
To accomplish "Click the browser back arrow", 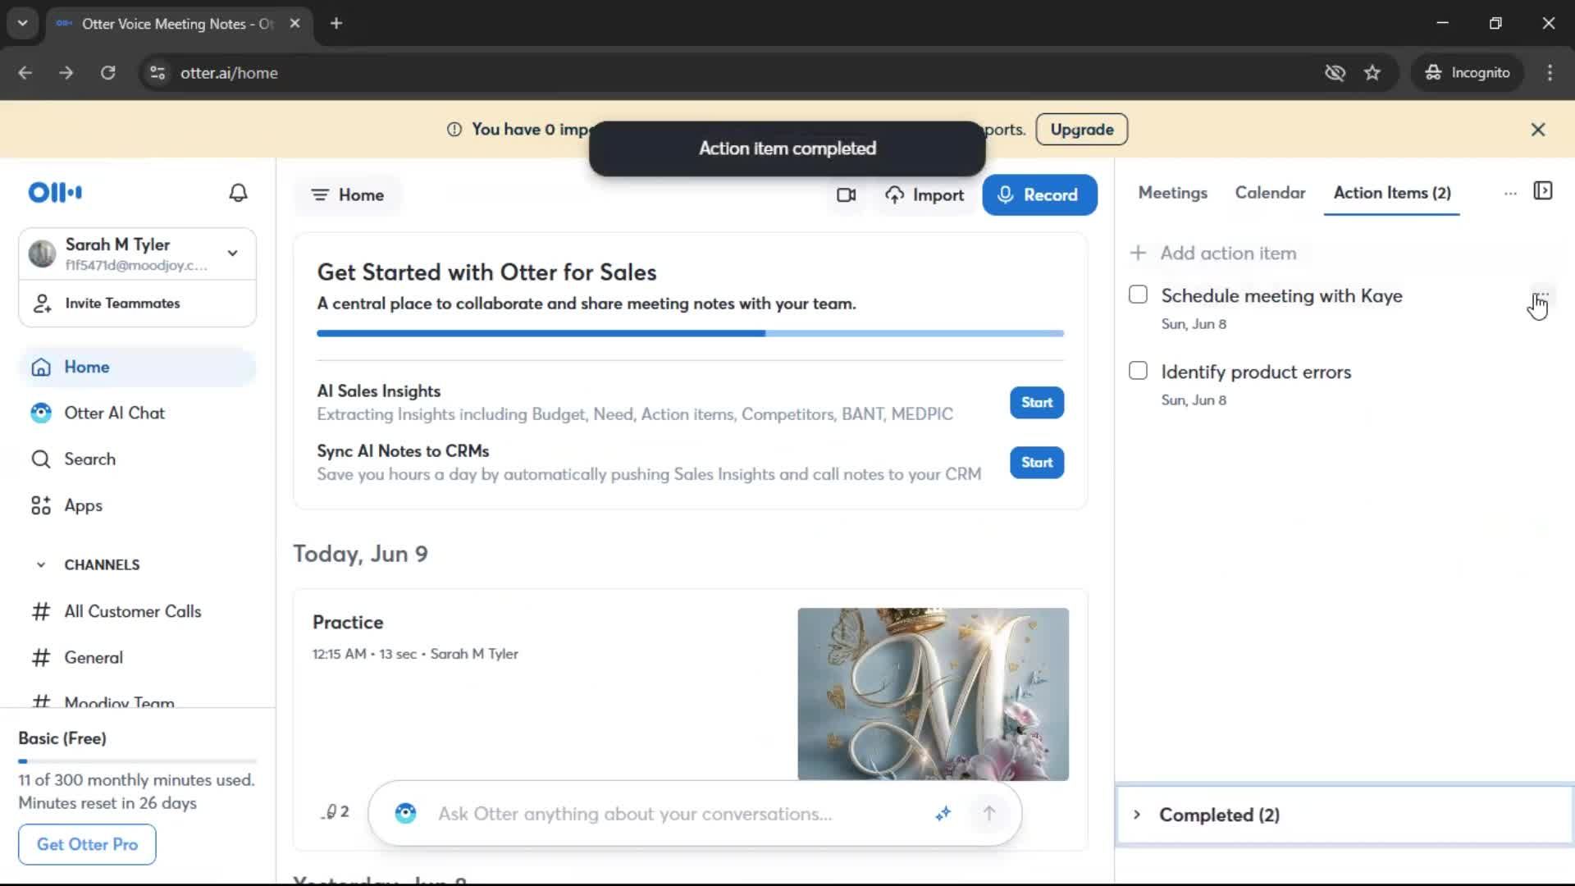I will (25, 73).
